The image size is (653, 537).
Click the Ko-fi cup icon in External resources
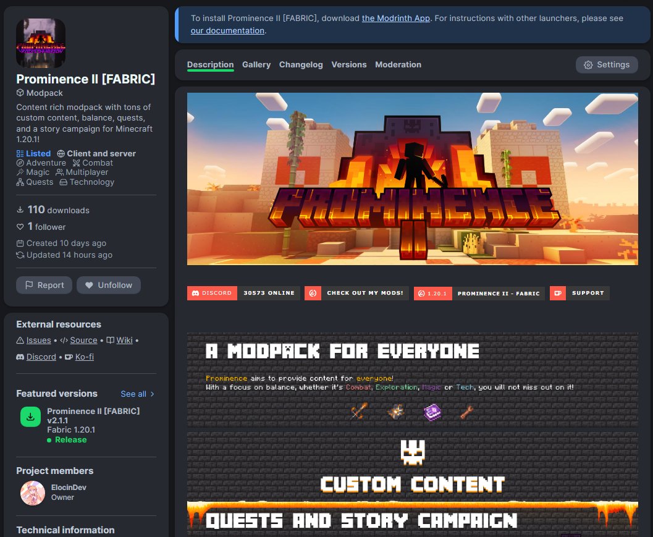69,357
